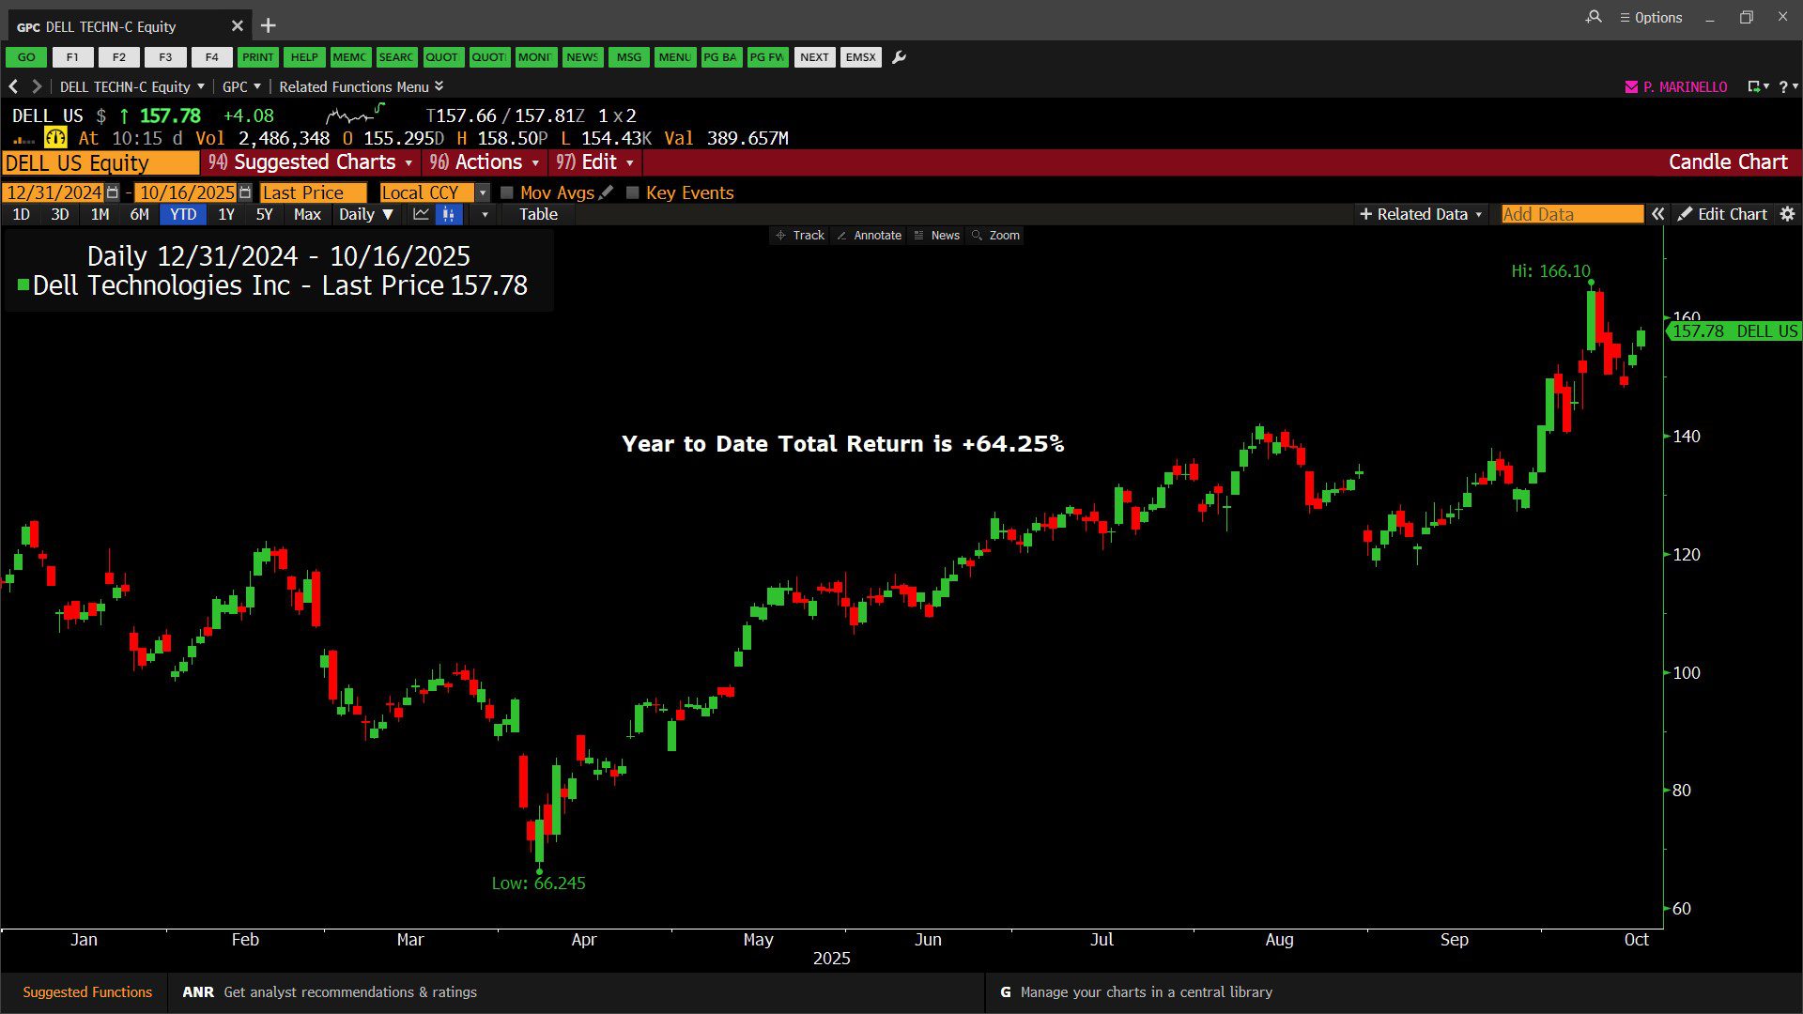Click the green NEWS function key

581,57
